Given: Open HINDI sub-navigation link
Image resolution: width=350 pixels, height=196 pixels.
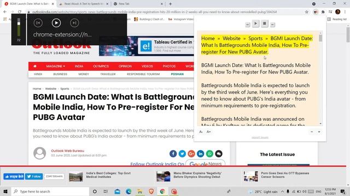Looking at the screenshot, I should [38, 74].
